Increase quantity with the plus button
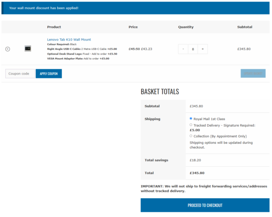Image resolution: width=272 pixels, height=217 pixels. coord(203,49)
